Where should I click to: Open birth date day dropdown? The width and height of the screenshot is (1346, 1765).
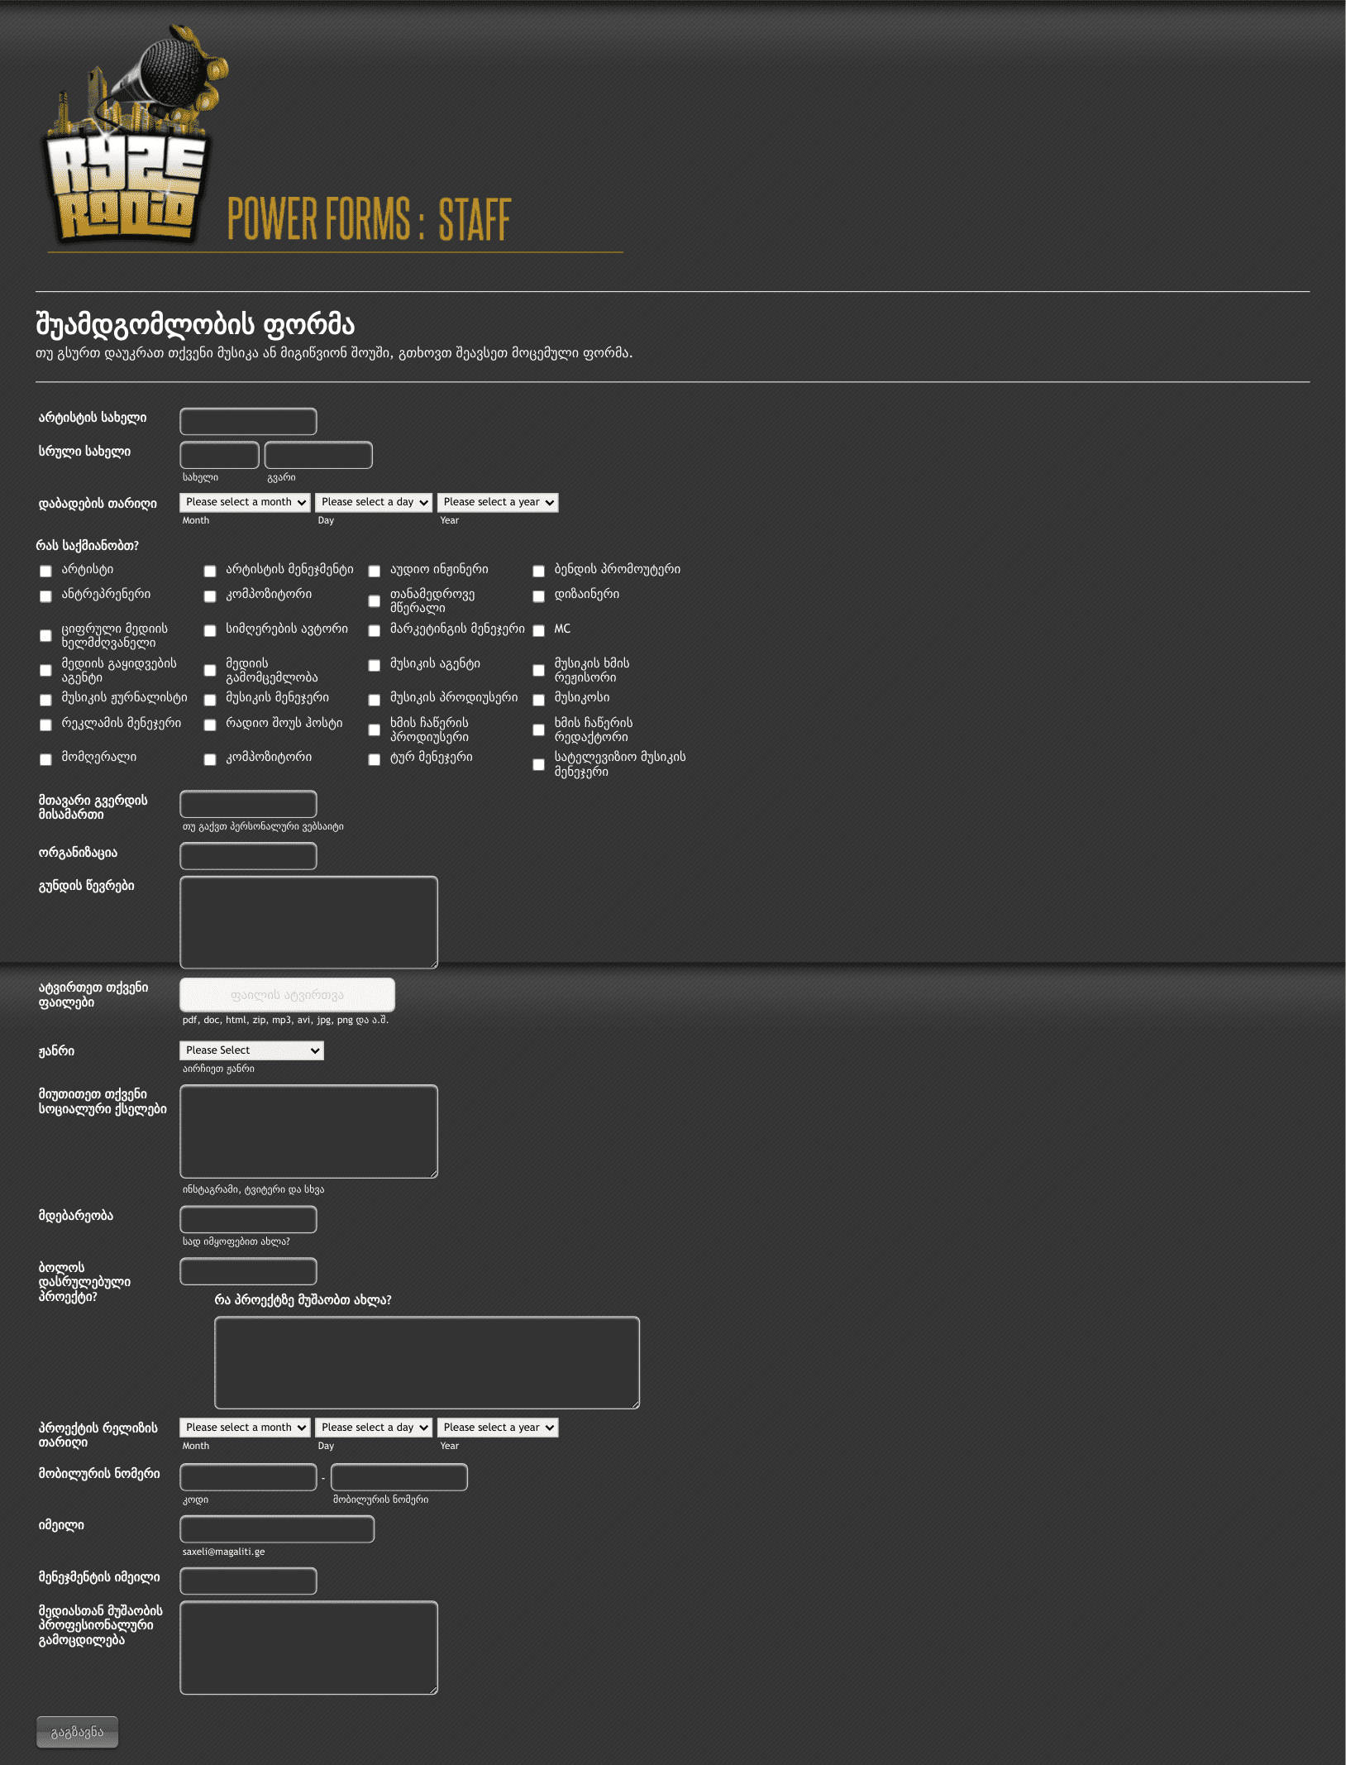[x=374, y=502]
